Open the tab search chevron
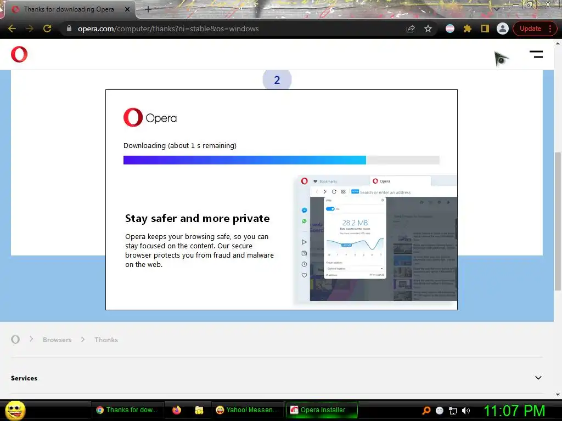The height and width of the screenshot is (421, 562). click(x=497, y=9)
